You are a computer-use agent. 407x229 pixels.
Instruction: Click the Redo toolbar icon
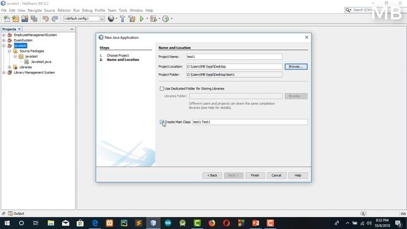point(55,18)
